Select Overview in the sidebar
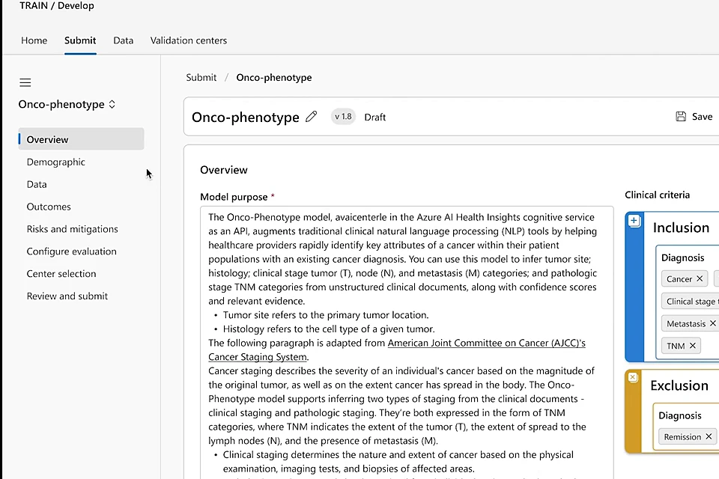719x479 pixels. click(81, 139)
